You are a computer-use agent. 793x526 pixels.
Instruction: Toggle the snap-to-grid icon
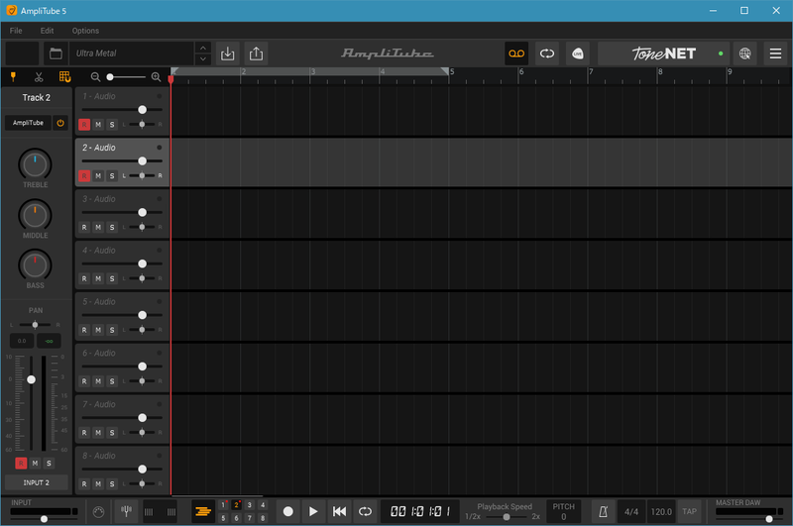pos(64,77)
